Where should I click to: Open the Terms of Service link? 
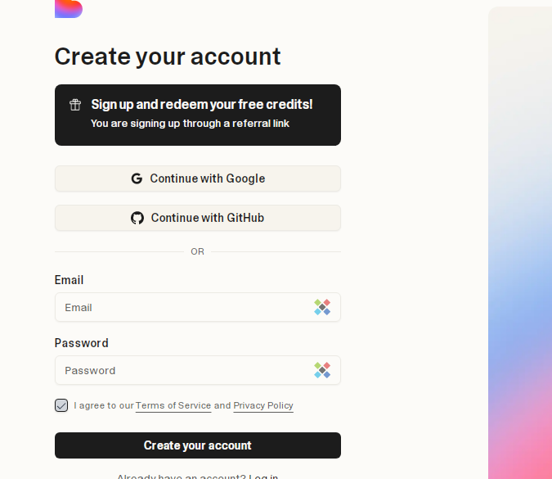pos(173,405)
